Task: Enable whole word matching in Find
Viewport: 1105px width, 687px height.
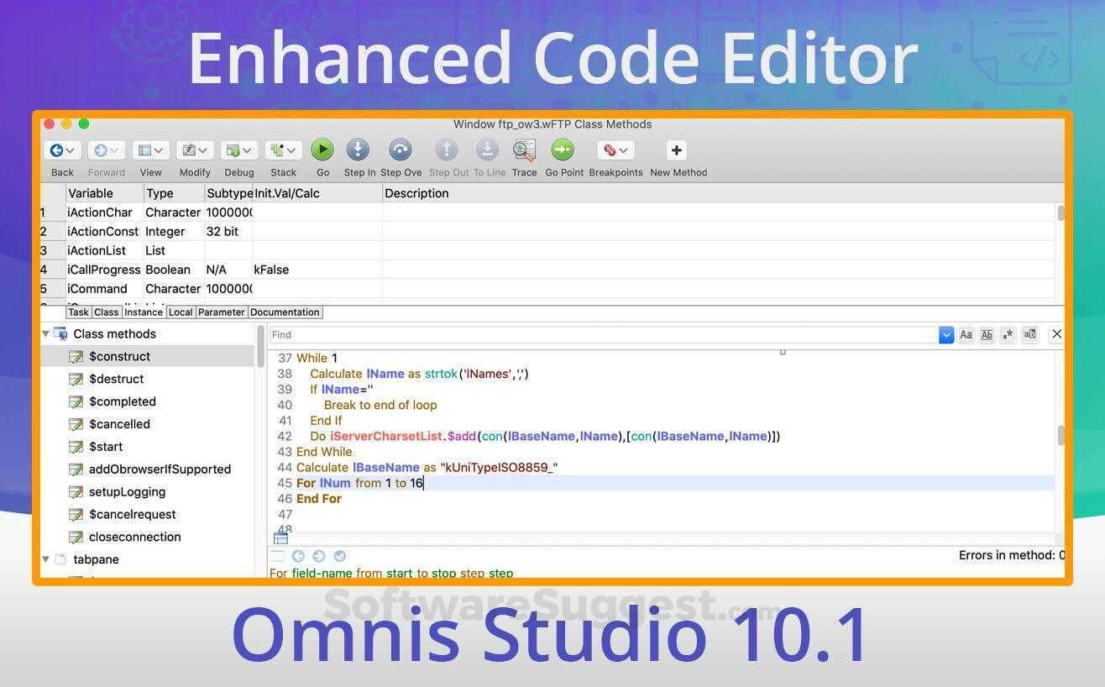Action: point(987,334)
